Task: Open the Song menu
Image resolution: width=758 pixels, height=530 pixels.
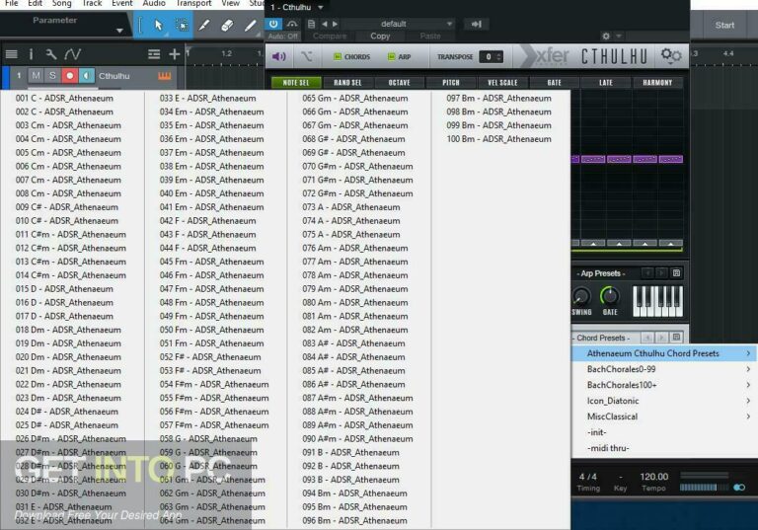Action: [x=61, y=3]
